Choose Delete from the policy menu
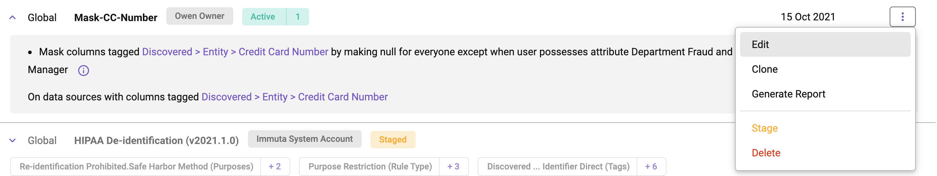Viewport: 937px width, 176px height. click(x=825, y=153)
